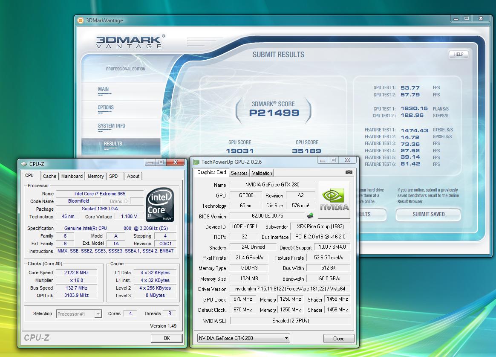Viewport: 496px width, 357px height.
Task: Click the GPU-Z Name field NVIDIA GeForce GTX 280
Action: tap(272, 185)
